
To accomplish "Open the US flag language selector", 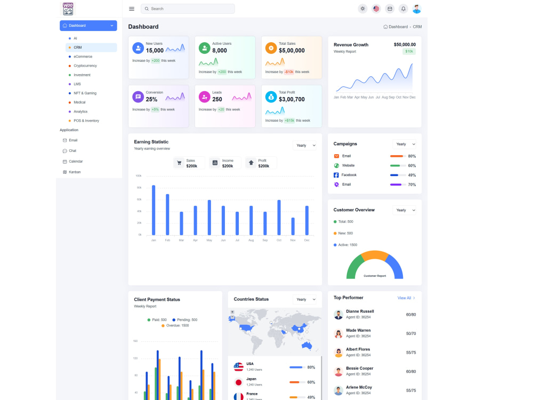I will pos(376,9).
